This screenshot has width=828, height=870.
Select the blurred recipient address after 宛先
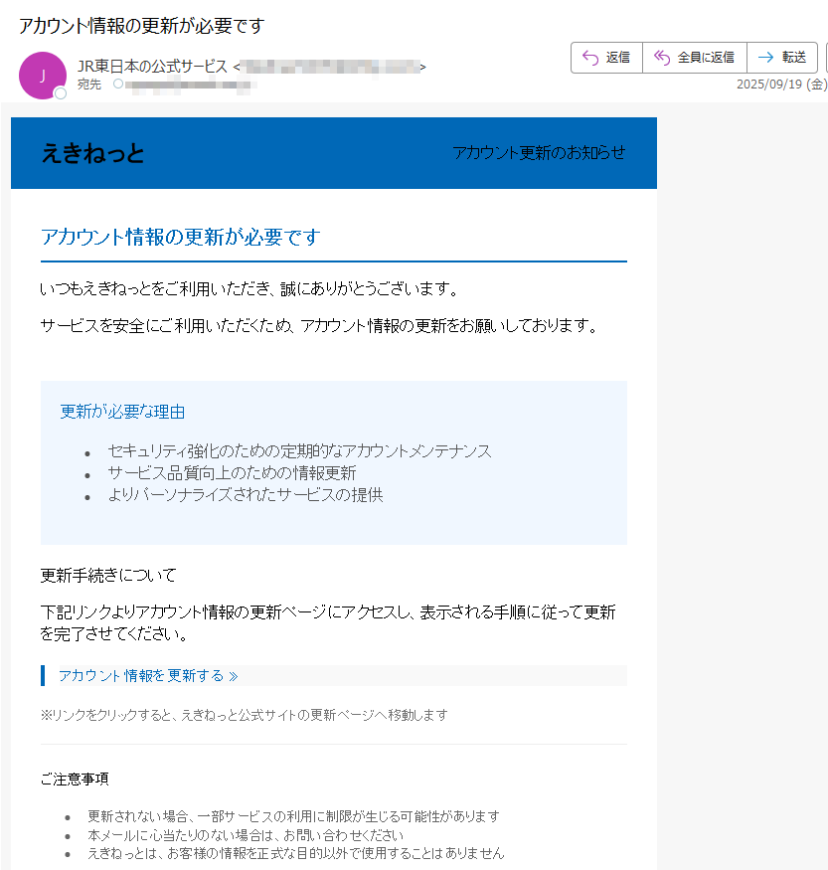pos(189,86)
